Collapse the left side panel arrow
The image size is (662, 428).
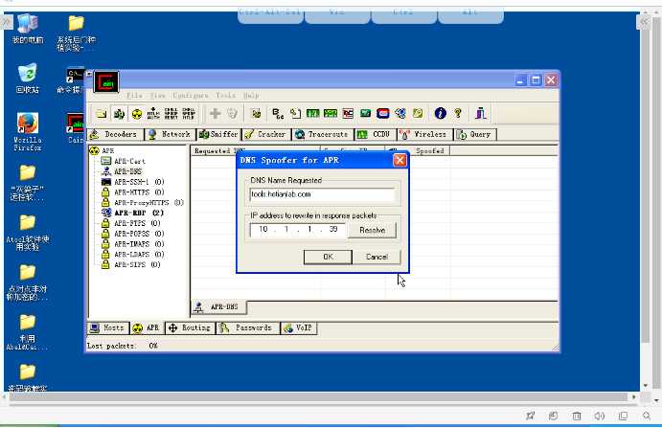pos(7,21)
